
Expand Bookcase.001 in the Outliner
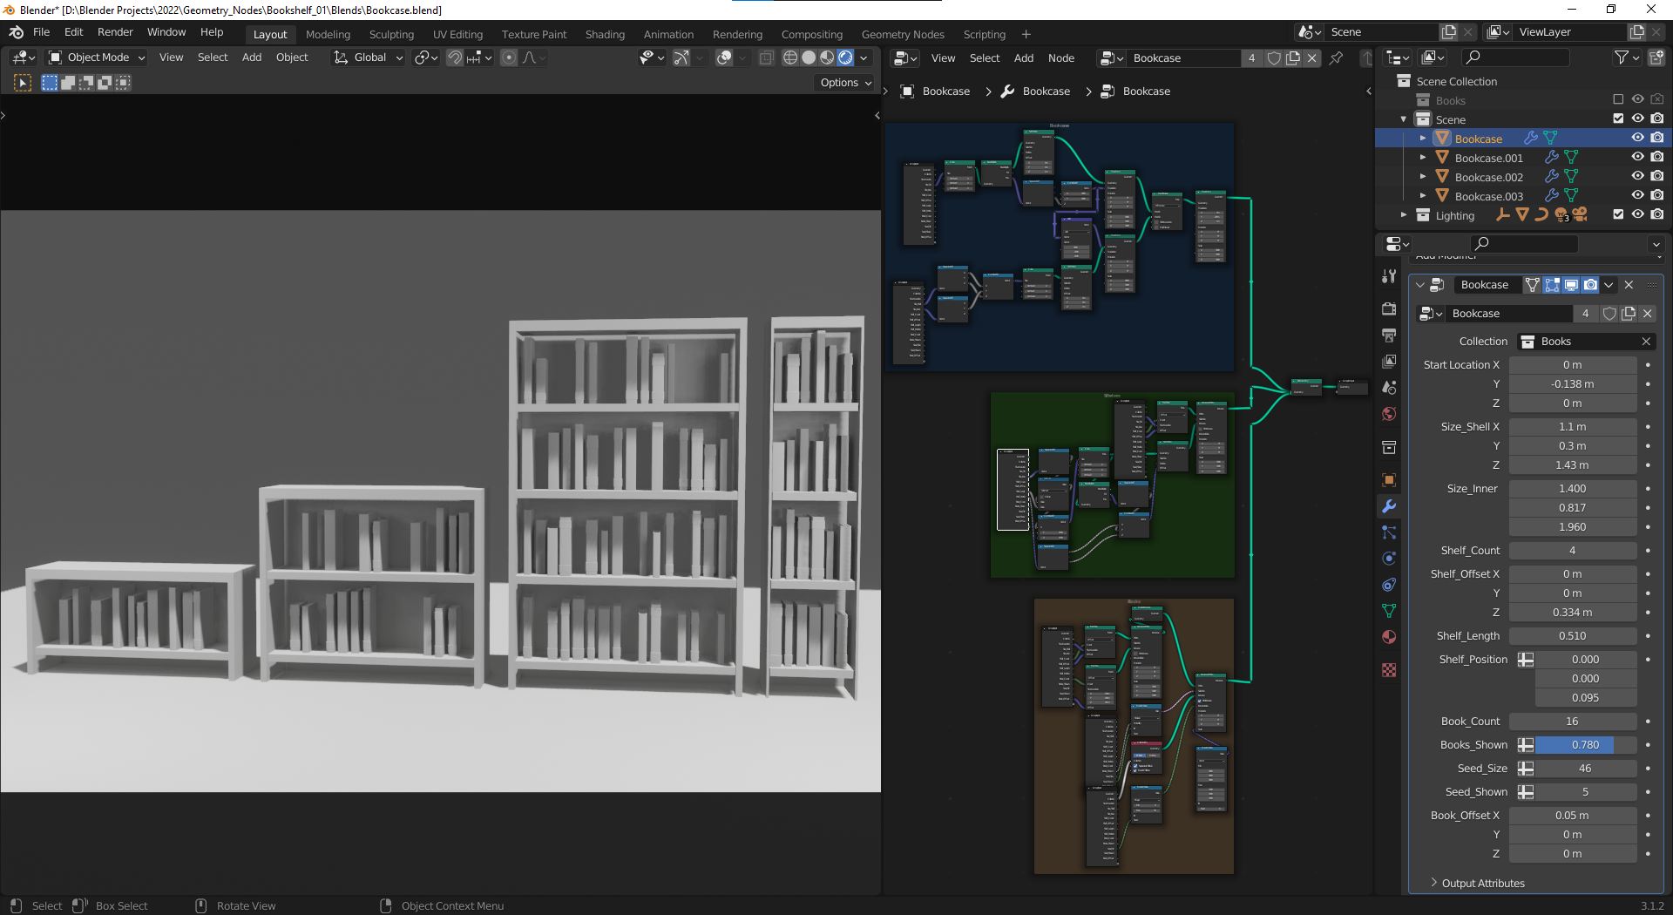point(1423,157)
